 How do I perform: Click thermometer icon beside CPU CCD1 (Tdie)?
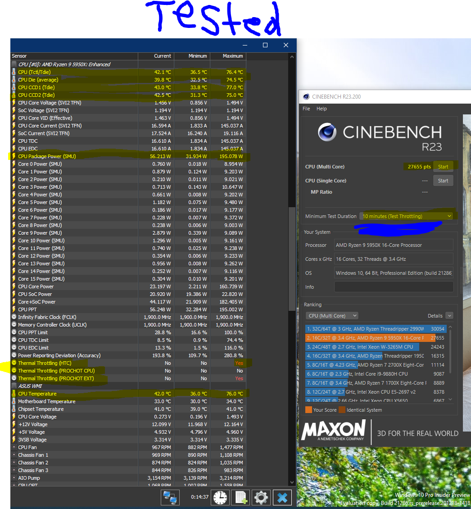(14, 87)
